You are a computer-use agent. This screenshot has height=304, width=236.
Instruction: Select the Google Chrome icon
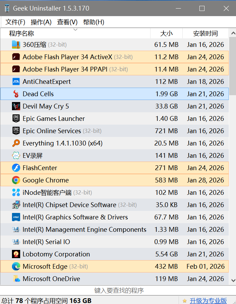pos(16,180)
